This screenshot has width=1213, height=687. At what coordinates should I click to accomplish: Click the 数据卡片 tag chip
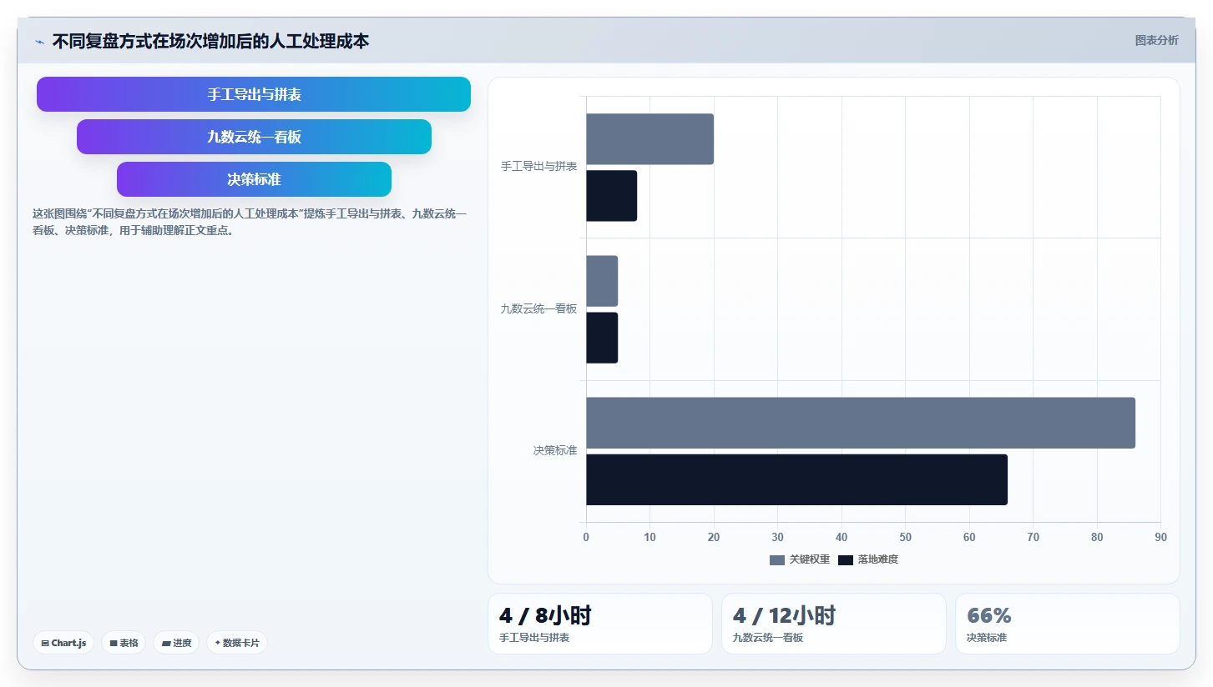tap(237, 643)
